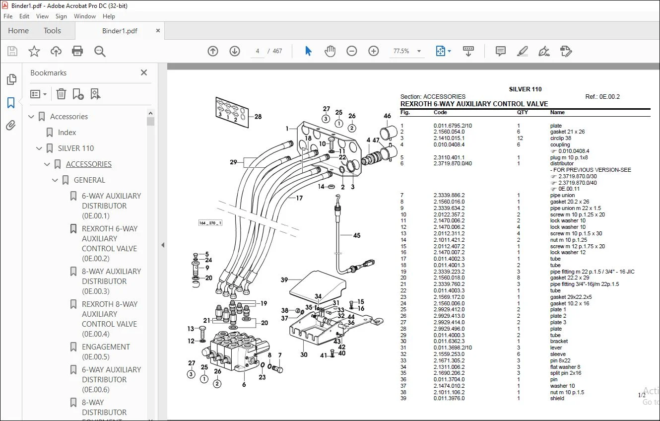This screenshot has width=660, height=421.
Task: Add a new bookmark icon
Action: (78, 94)
